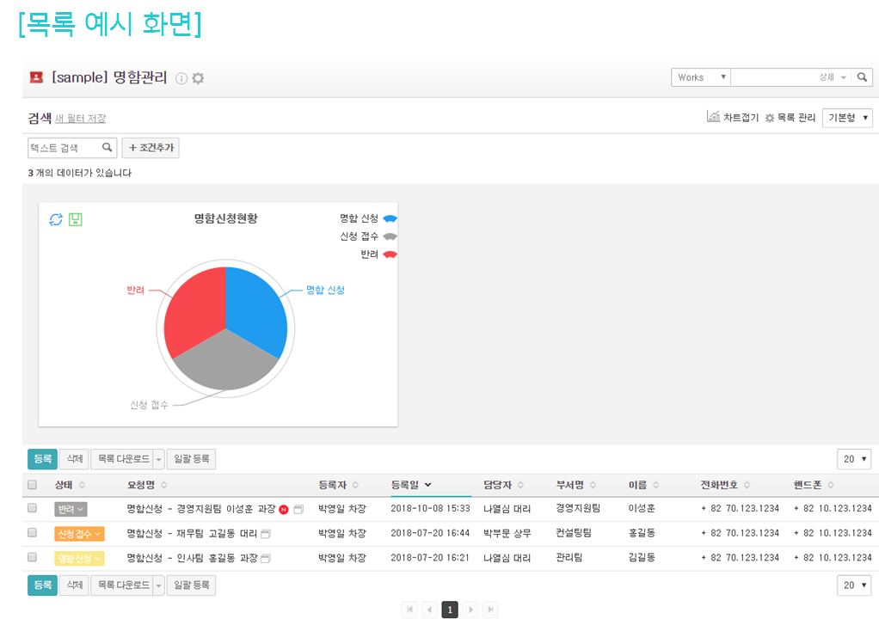
Task: Expand the 기본형 view type dropdown
Action: pyautogui.click(x=847, y=118)
